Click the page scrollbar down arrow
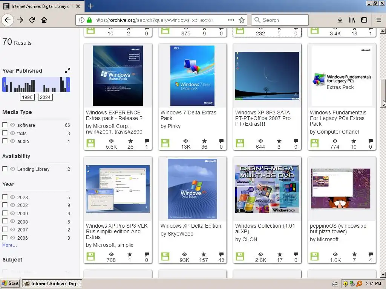 pyautogui.click(x=383, y=275)
